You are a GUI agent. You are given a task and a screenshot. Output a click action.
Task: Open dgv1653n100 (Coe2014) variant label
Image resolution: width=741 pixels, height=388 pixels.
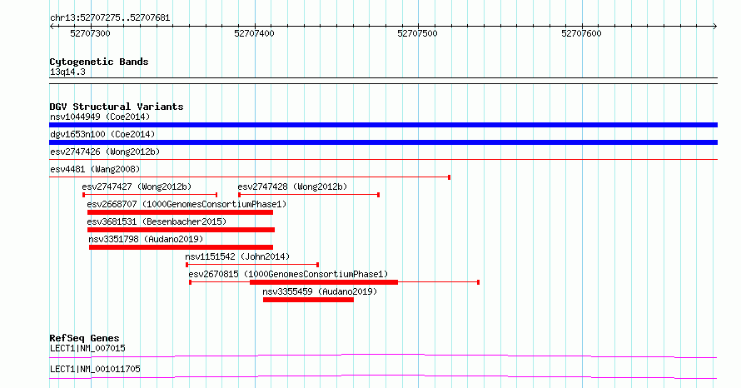click(x=102, y=134)
